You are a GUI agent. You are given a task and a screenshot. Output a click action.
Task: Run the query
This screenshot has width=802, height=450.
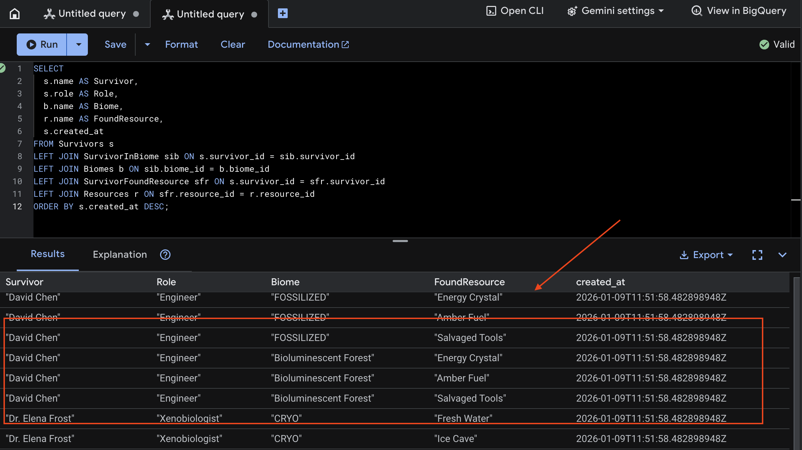coord(42,45)
